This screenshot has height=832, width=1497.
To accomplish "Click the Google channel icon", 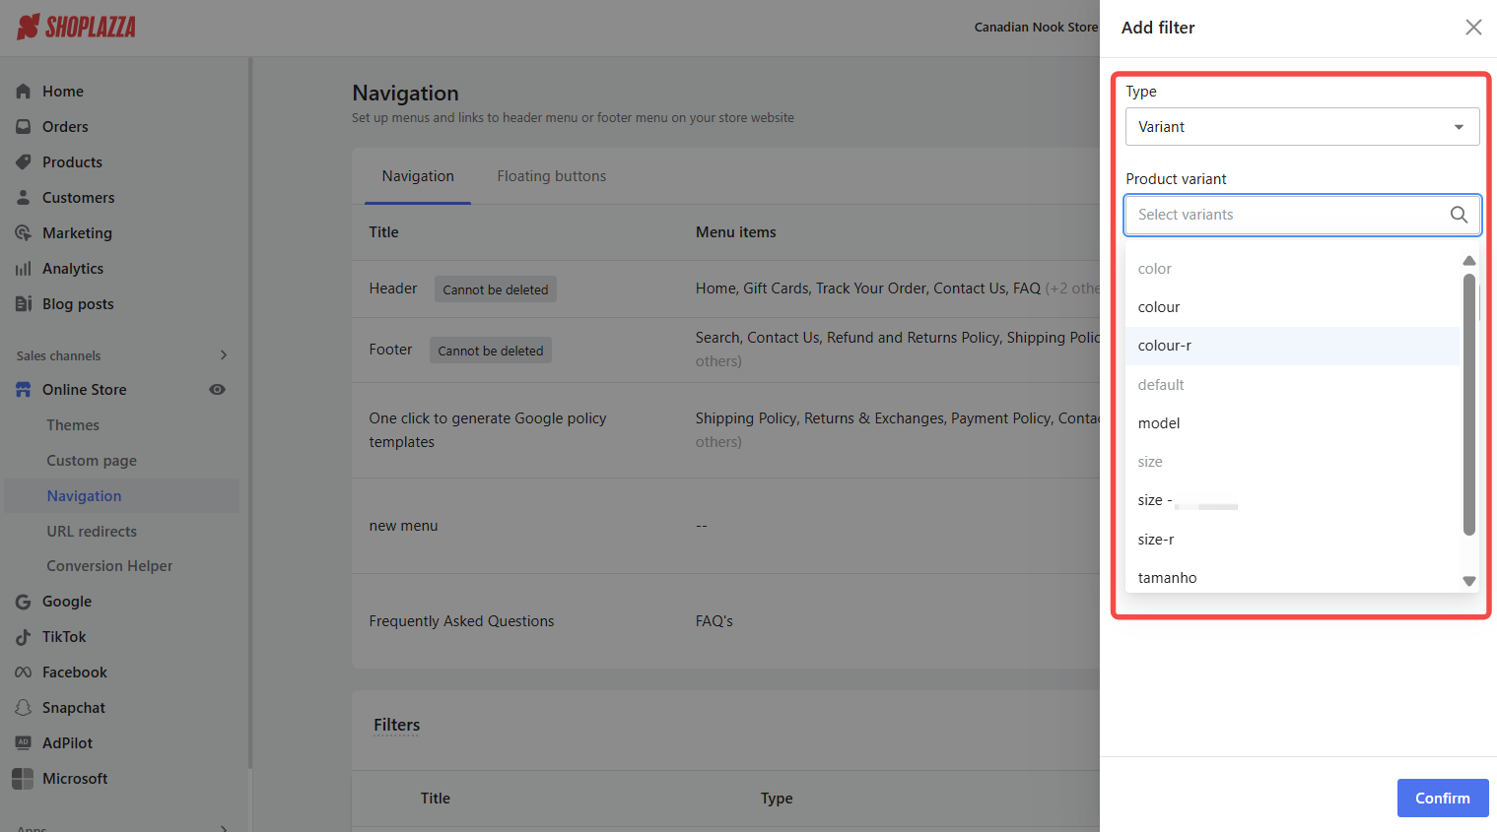I will click(24, 601).
